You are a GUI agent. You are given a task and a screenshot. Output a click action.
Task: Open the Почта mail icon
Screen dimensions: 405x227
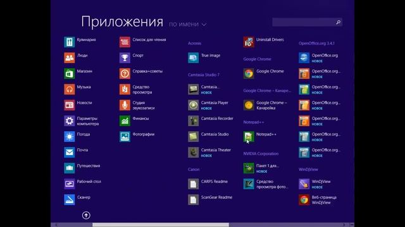point(69,153)
